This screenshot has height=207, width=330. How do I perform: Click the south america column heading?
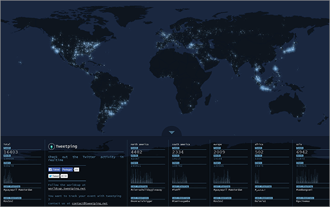coord(181,144)
